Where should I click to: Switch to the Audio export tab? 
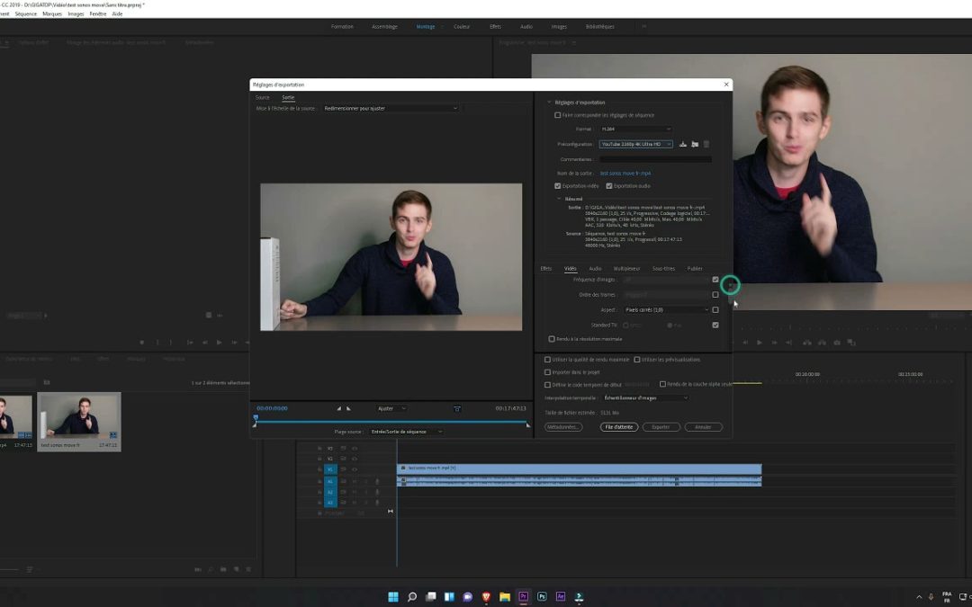(x=594, y=268)
